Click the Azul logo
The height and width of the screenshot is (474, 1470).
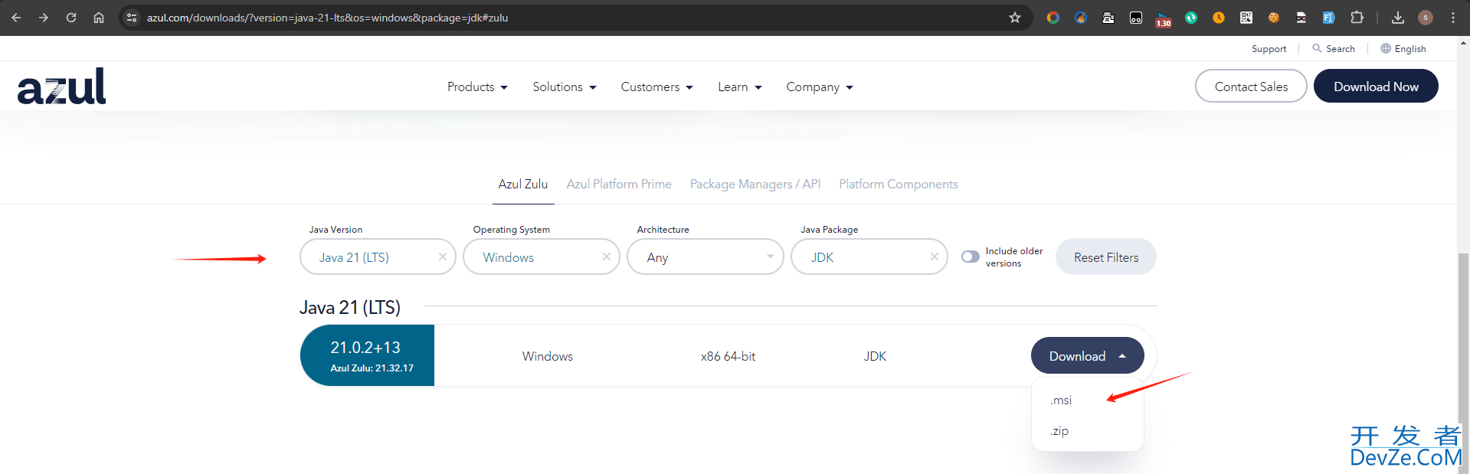(61, 87)
